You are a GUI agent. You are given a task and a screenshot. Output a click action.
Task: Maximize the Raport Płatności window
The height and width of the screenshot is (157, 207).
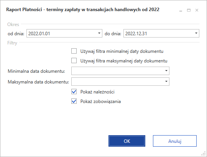[189, 10]
